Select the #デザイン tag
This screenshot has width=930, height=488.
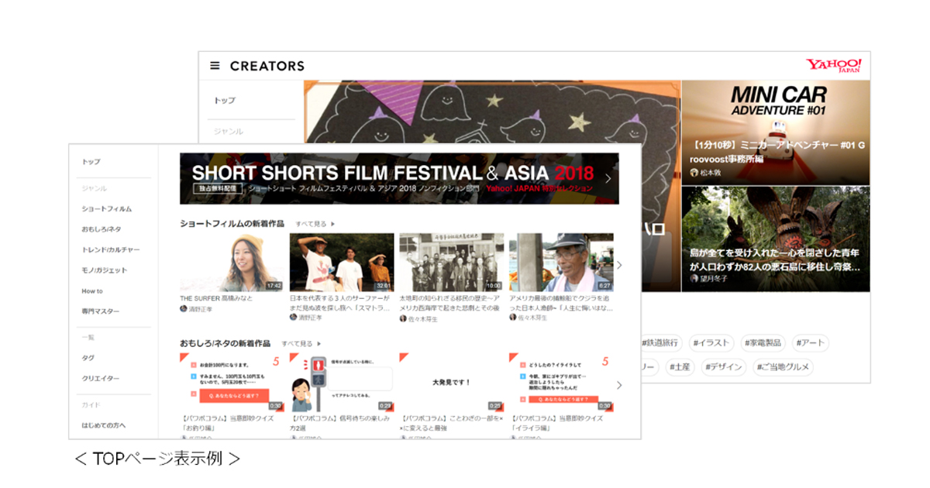pos(724,366)
